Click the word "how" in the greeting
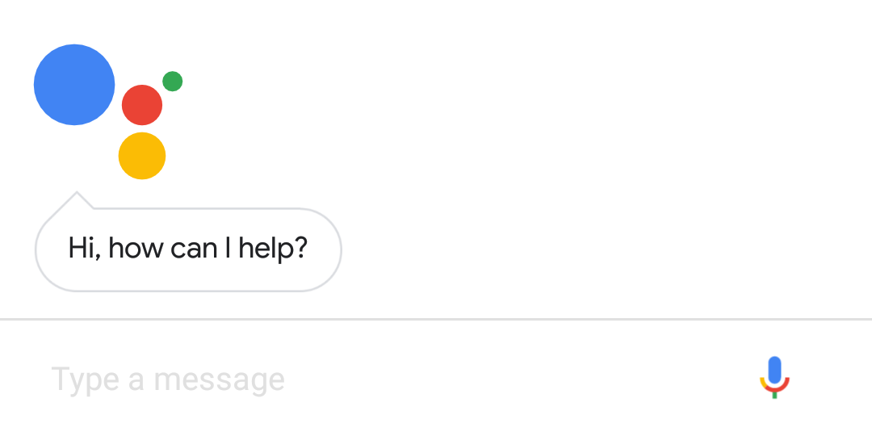Viewport: 872px width, 436px height. [x=136, y=248]
